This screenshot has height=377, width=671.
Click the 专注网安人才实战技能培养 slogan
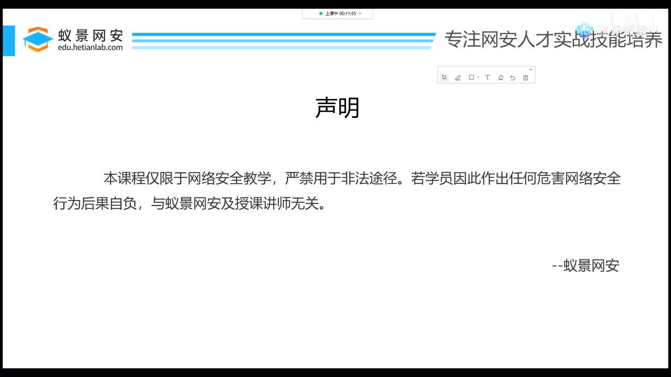tap(554, 40)
